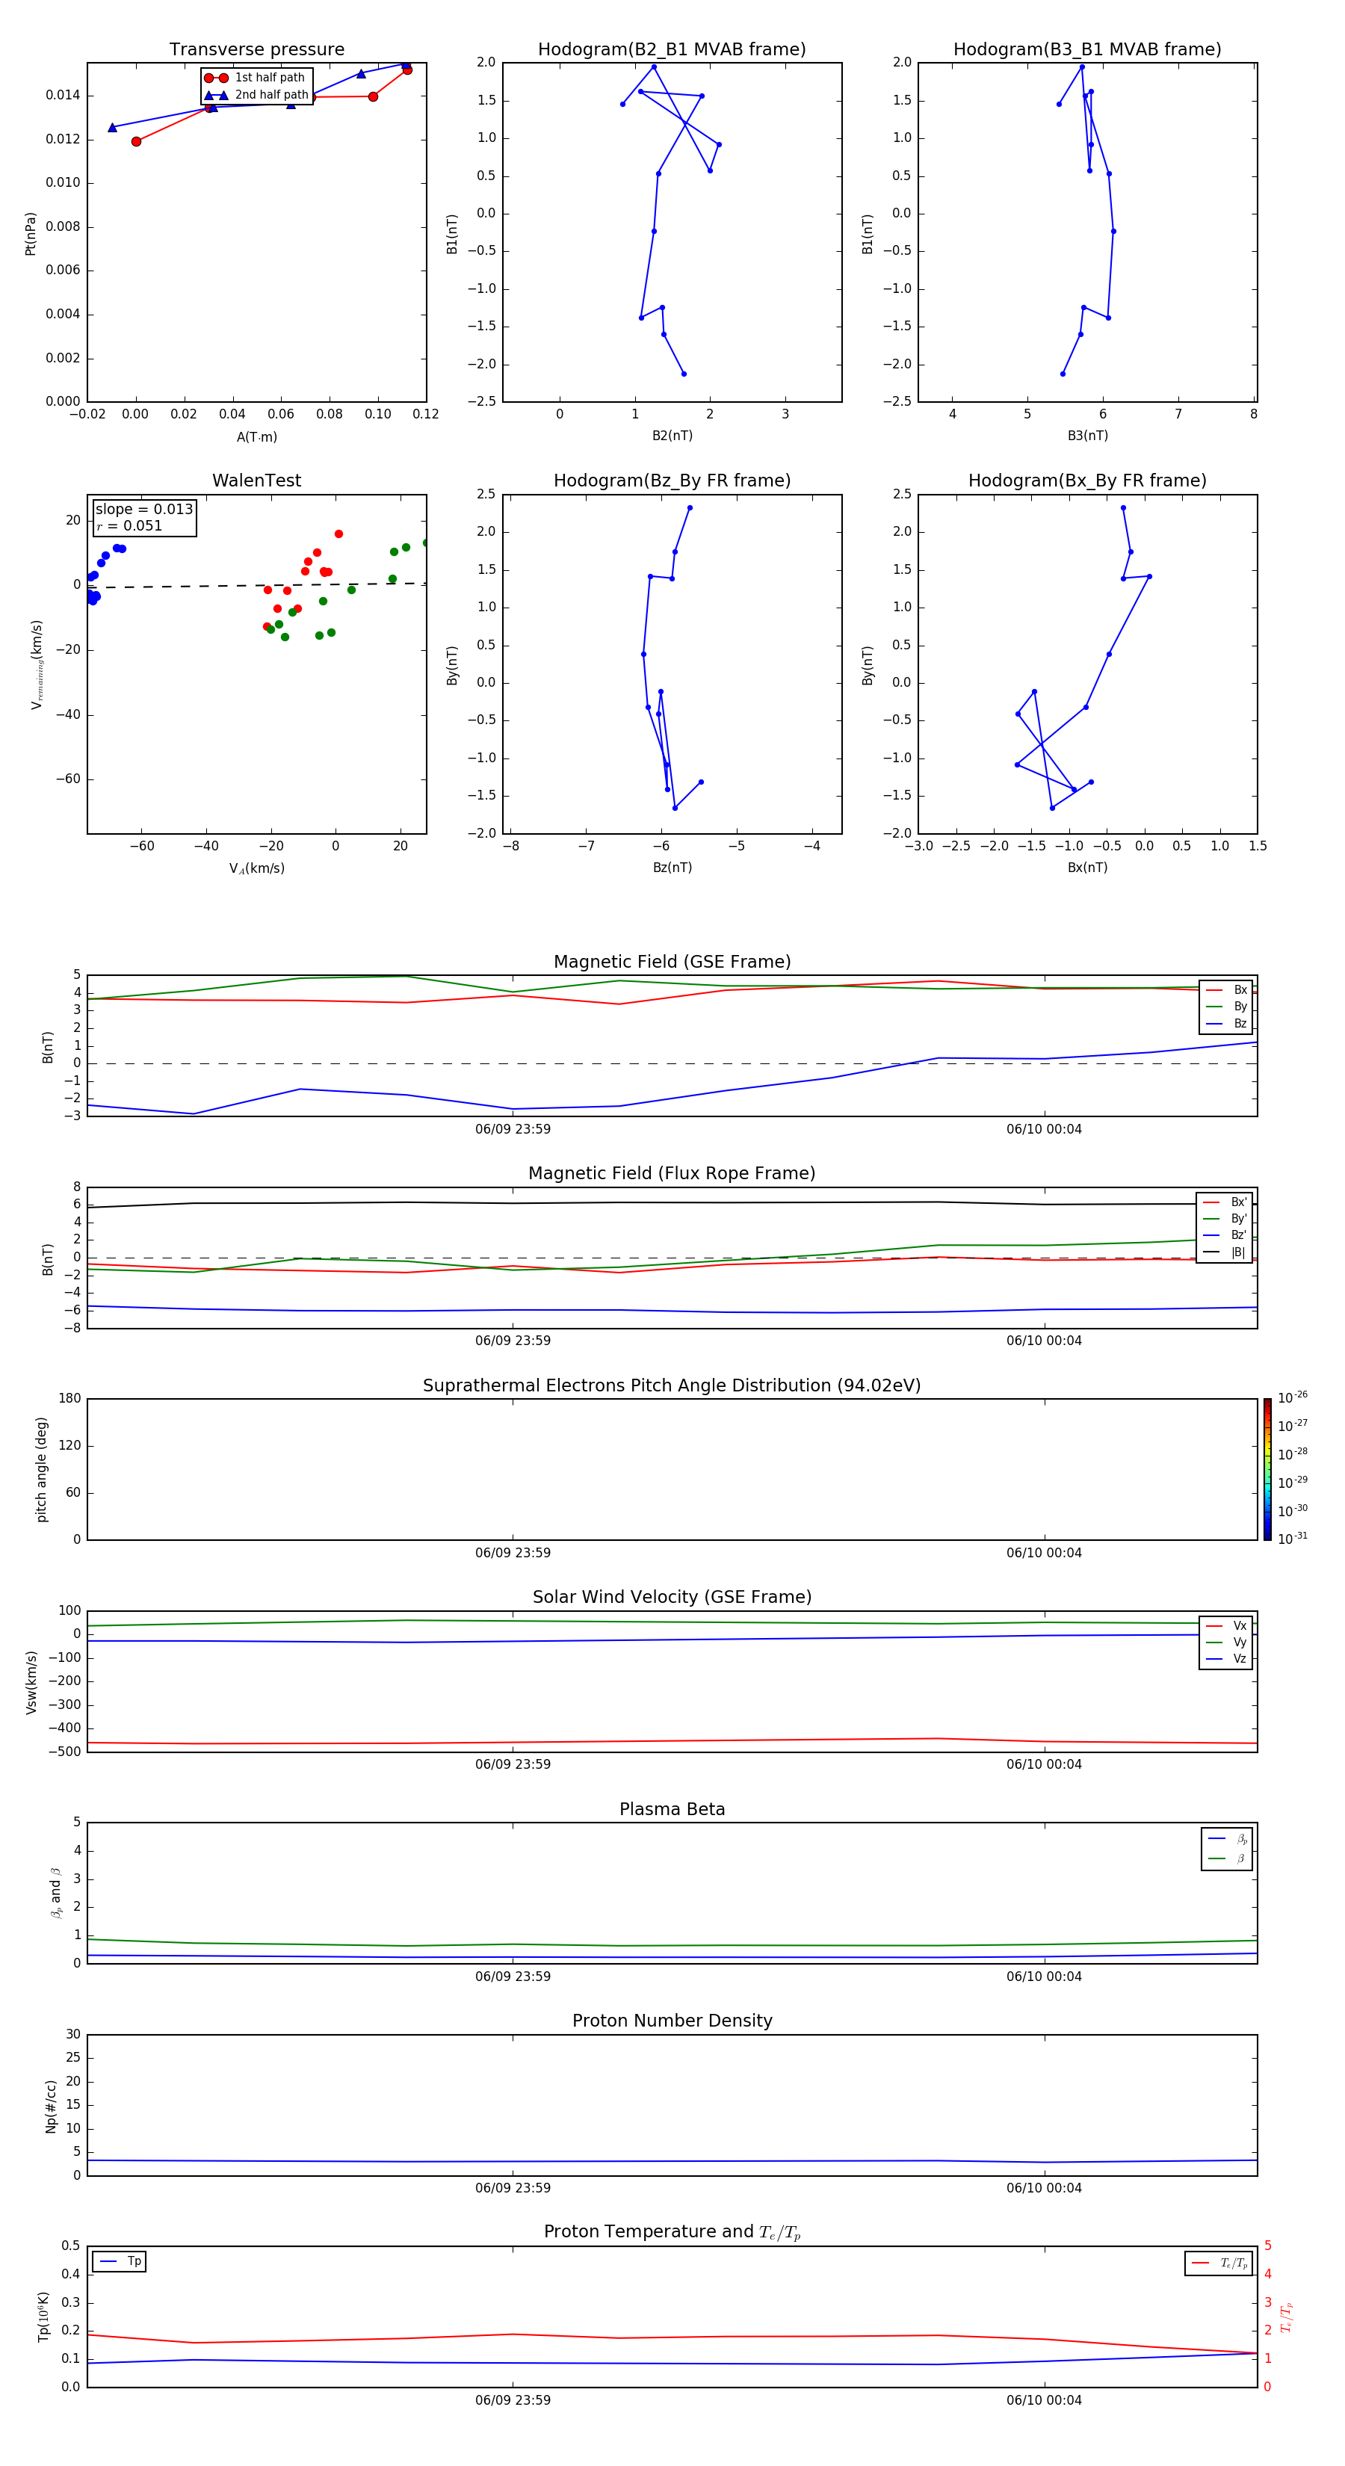Click the Te/Tp legend entry on the right
The height and width of the screenshot is (2466, 1345).
pos(1219,2263)
